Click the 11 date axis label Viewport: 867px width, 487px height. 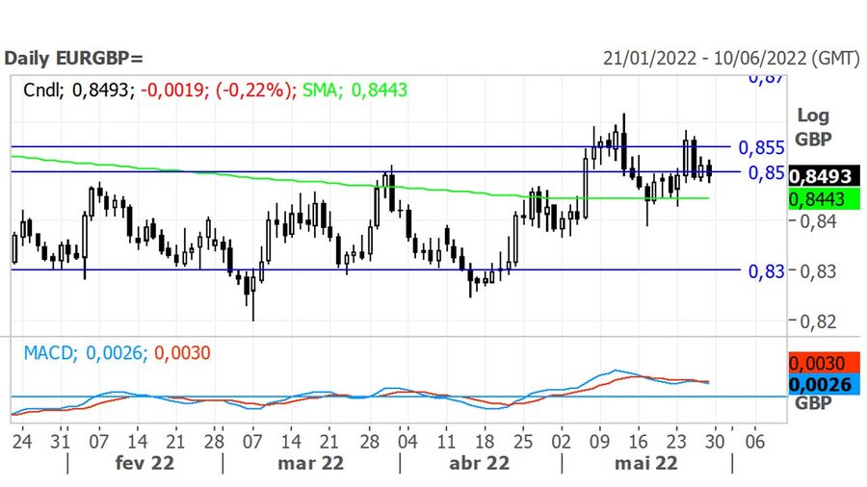[446, 442]
